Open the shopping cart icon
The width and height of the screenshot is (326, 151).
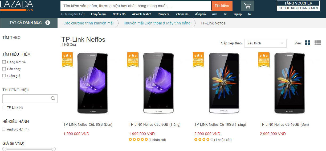pyautogui.click(x=247, y=6)
